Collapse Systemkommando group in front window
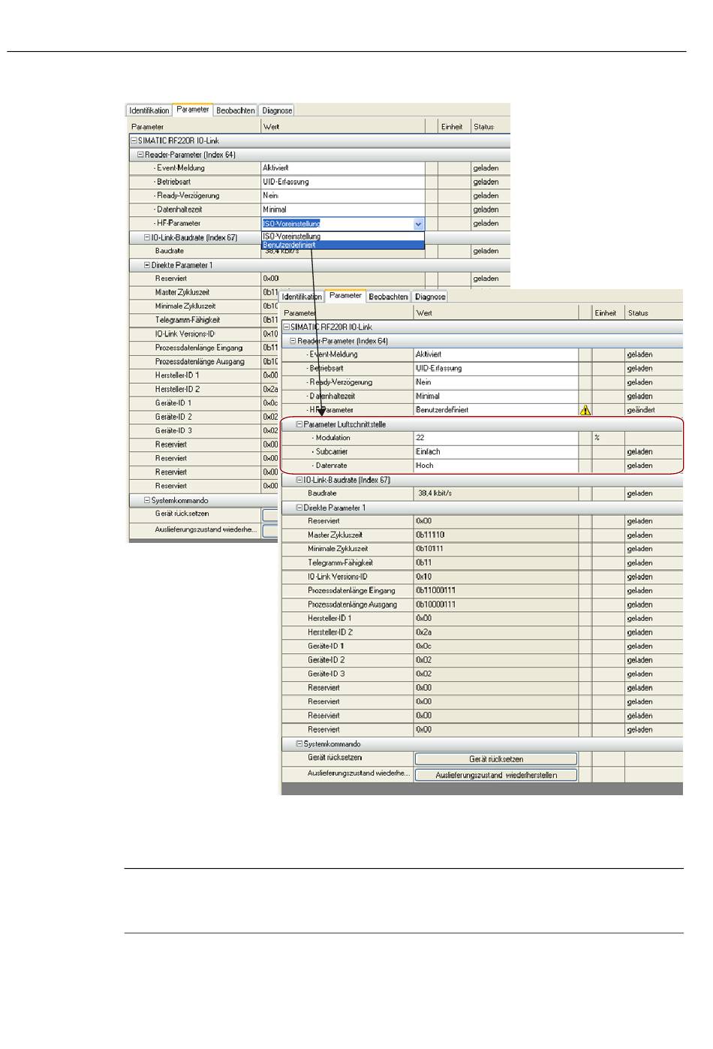 pyautogui.click(x=299, y=744)
